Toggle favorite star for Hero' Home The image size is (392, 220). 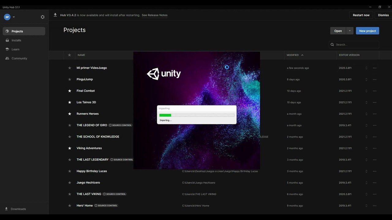[70, 206]
